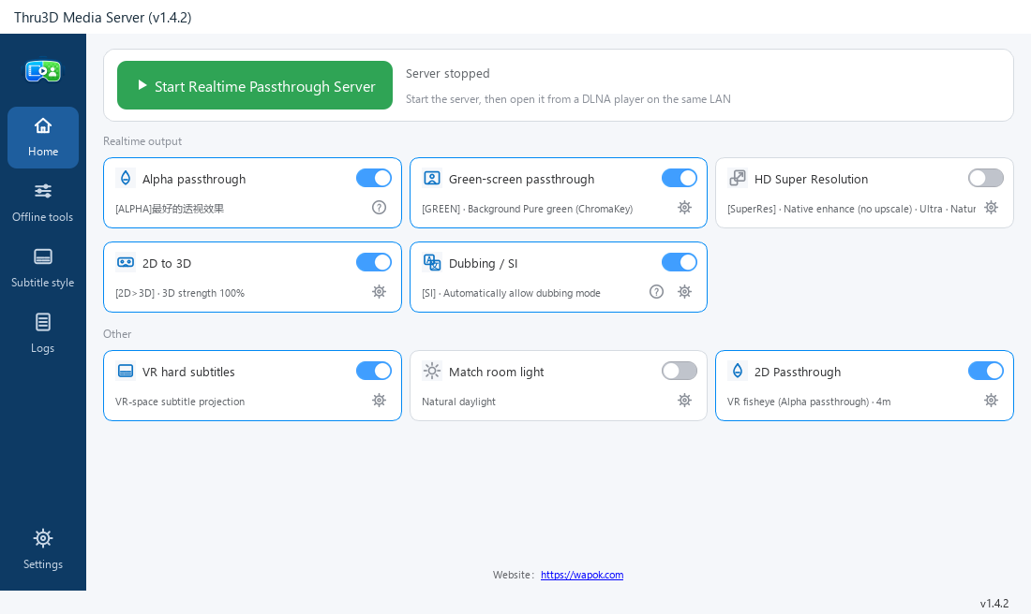Enable the HD Super Resolution toggle
1031x614 pixels.
tap(986, 178)
